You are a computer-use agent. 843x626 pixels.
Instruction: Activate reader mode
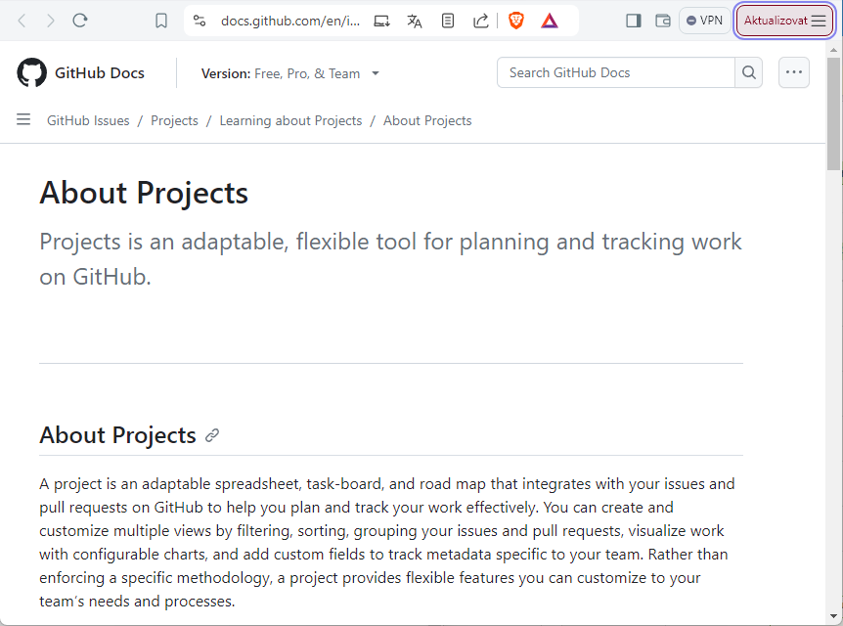[448, 20]
